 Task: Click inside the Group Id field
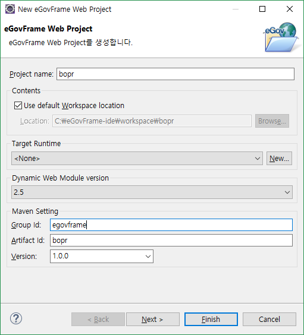(x=171, y=225)
